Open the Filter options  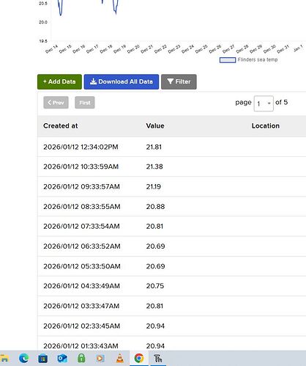pos(179,81)
